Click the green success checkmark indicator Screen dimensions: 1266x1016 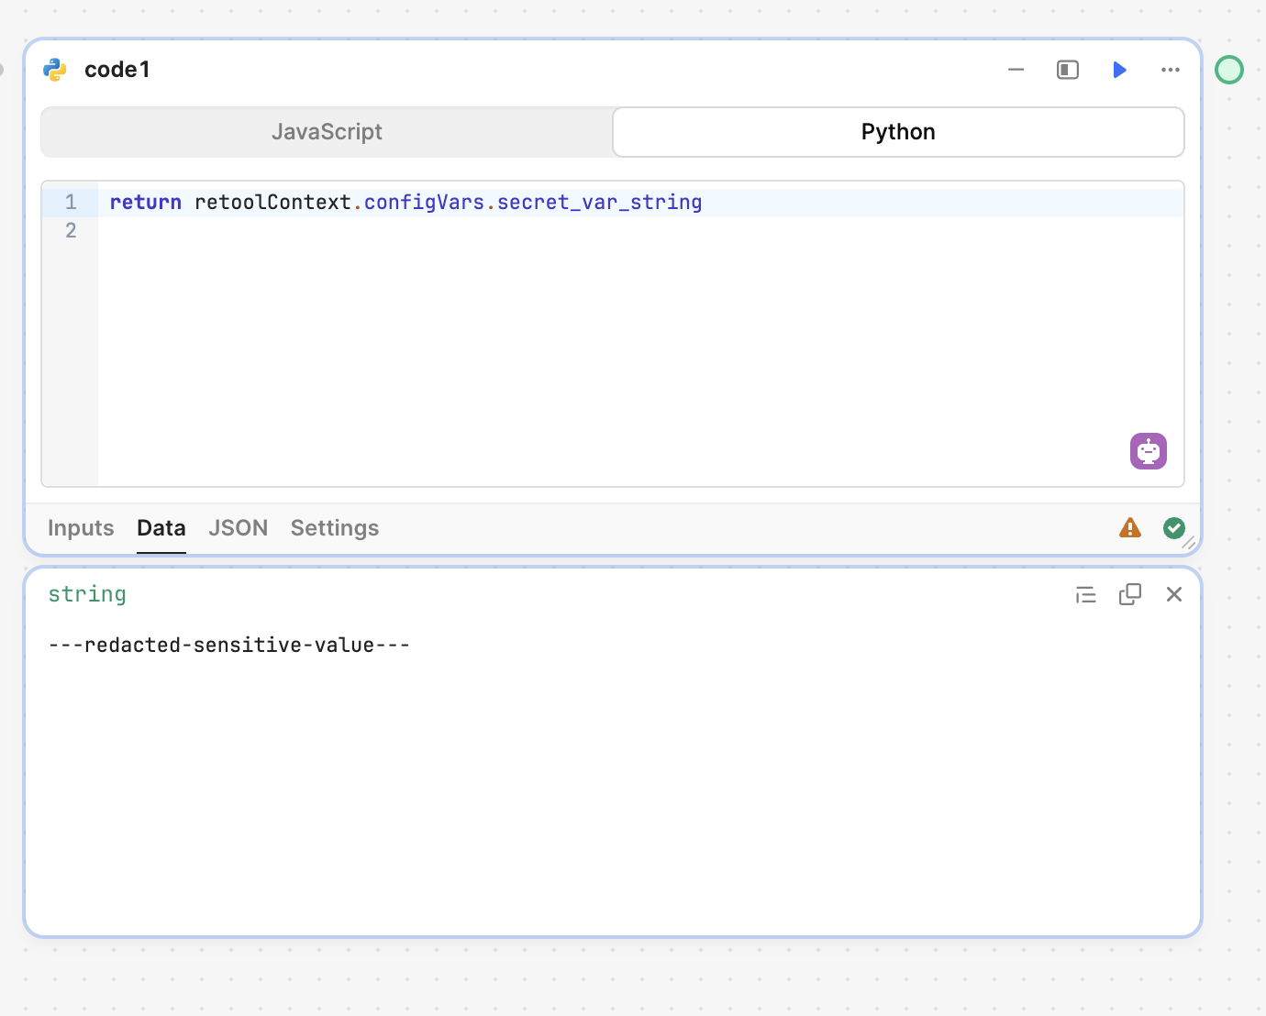pyautogui.click(x=1174, y=527)
